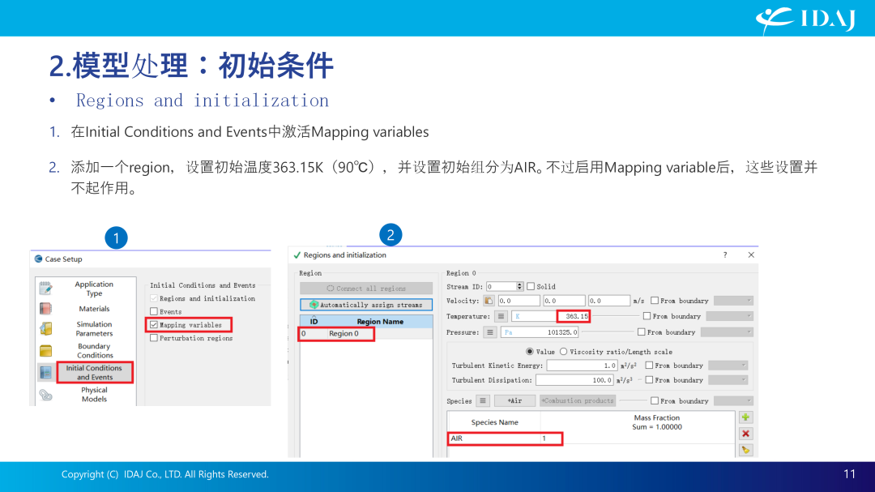Image resolution: width=875 pixels, height=492 pixels.
Task: Clear species list with the broom icon
Action: [x=745, y=450]
